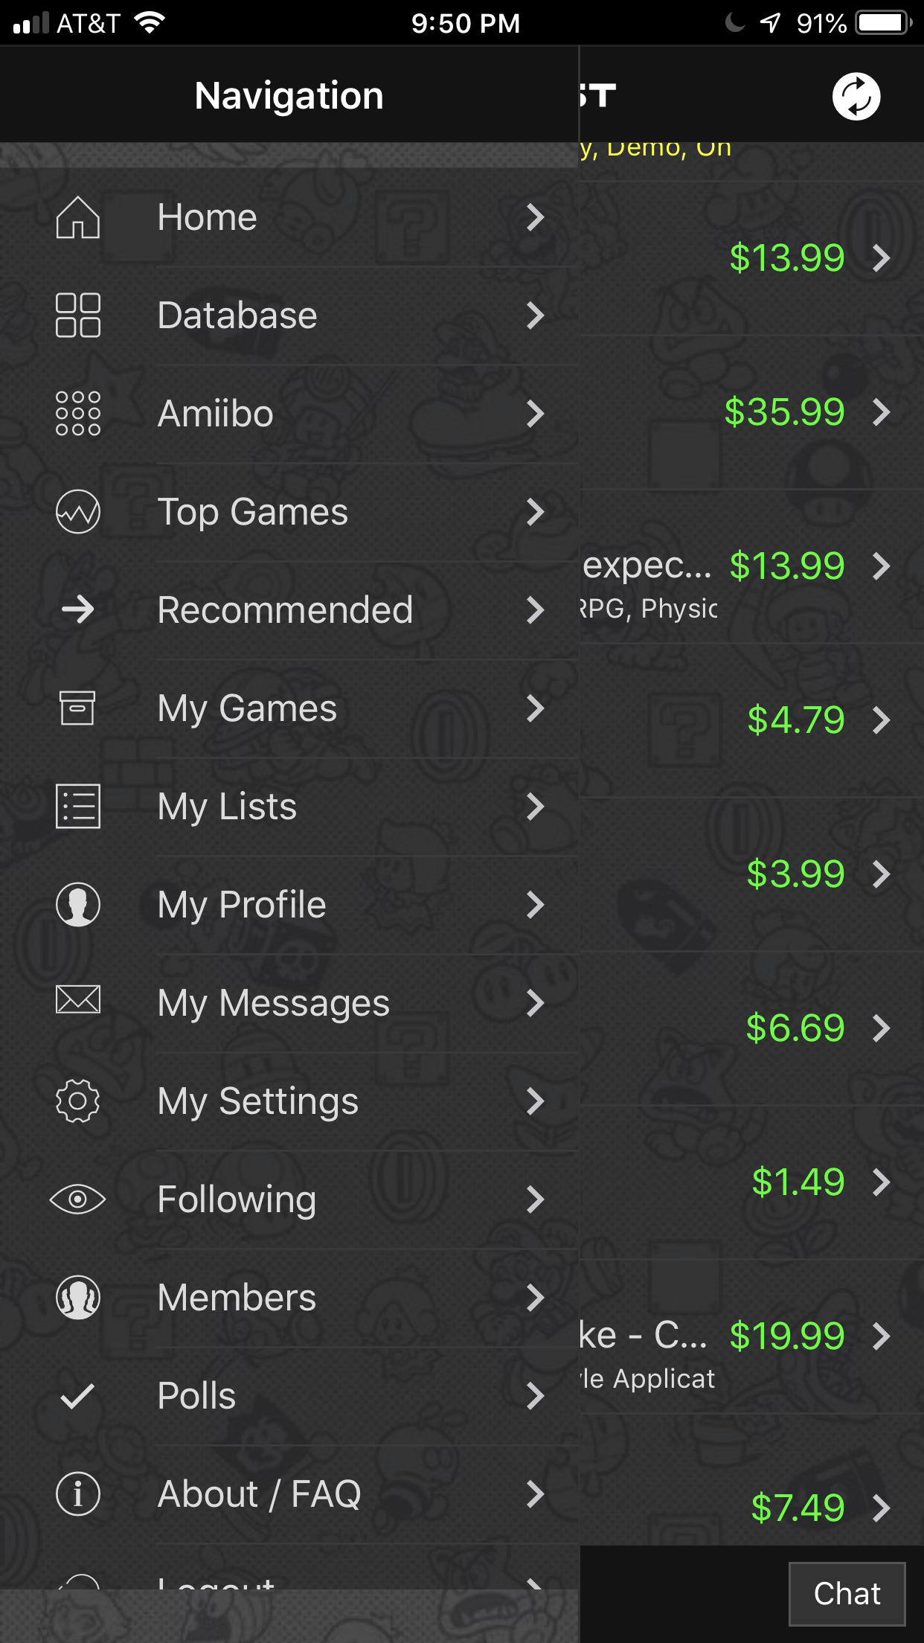Tap the Home house icon
This screenshot has height=1643, width=924.
[77, 218]
